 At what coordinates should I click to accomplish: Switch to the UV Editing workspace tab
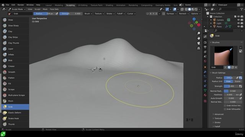pyautogui.click(x=83, y=5)
